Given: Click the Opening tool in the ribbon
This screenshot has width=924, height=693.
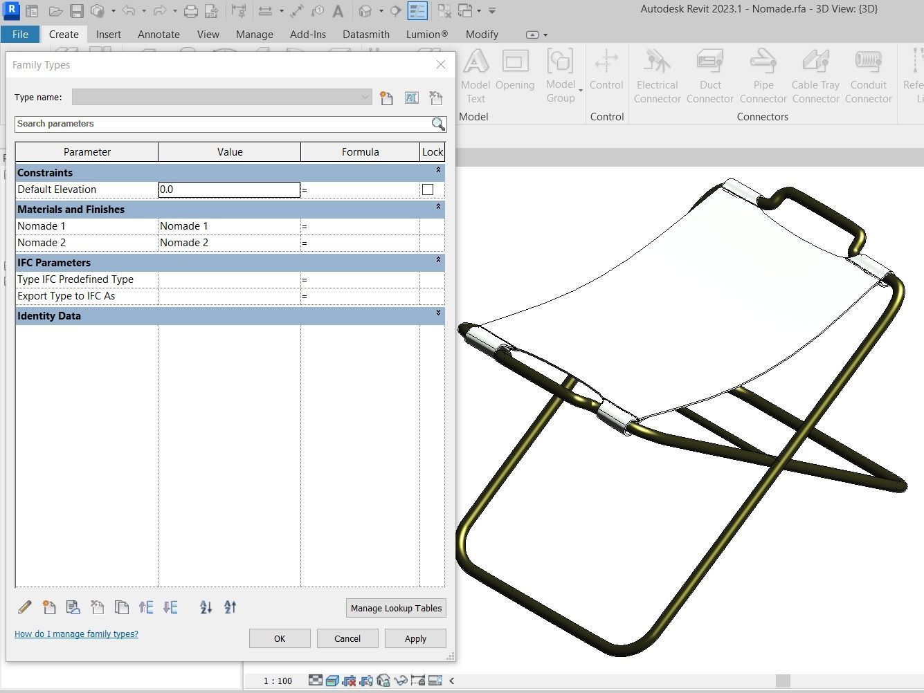Looking at the screenshot, I should click(515, 71).
